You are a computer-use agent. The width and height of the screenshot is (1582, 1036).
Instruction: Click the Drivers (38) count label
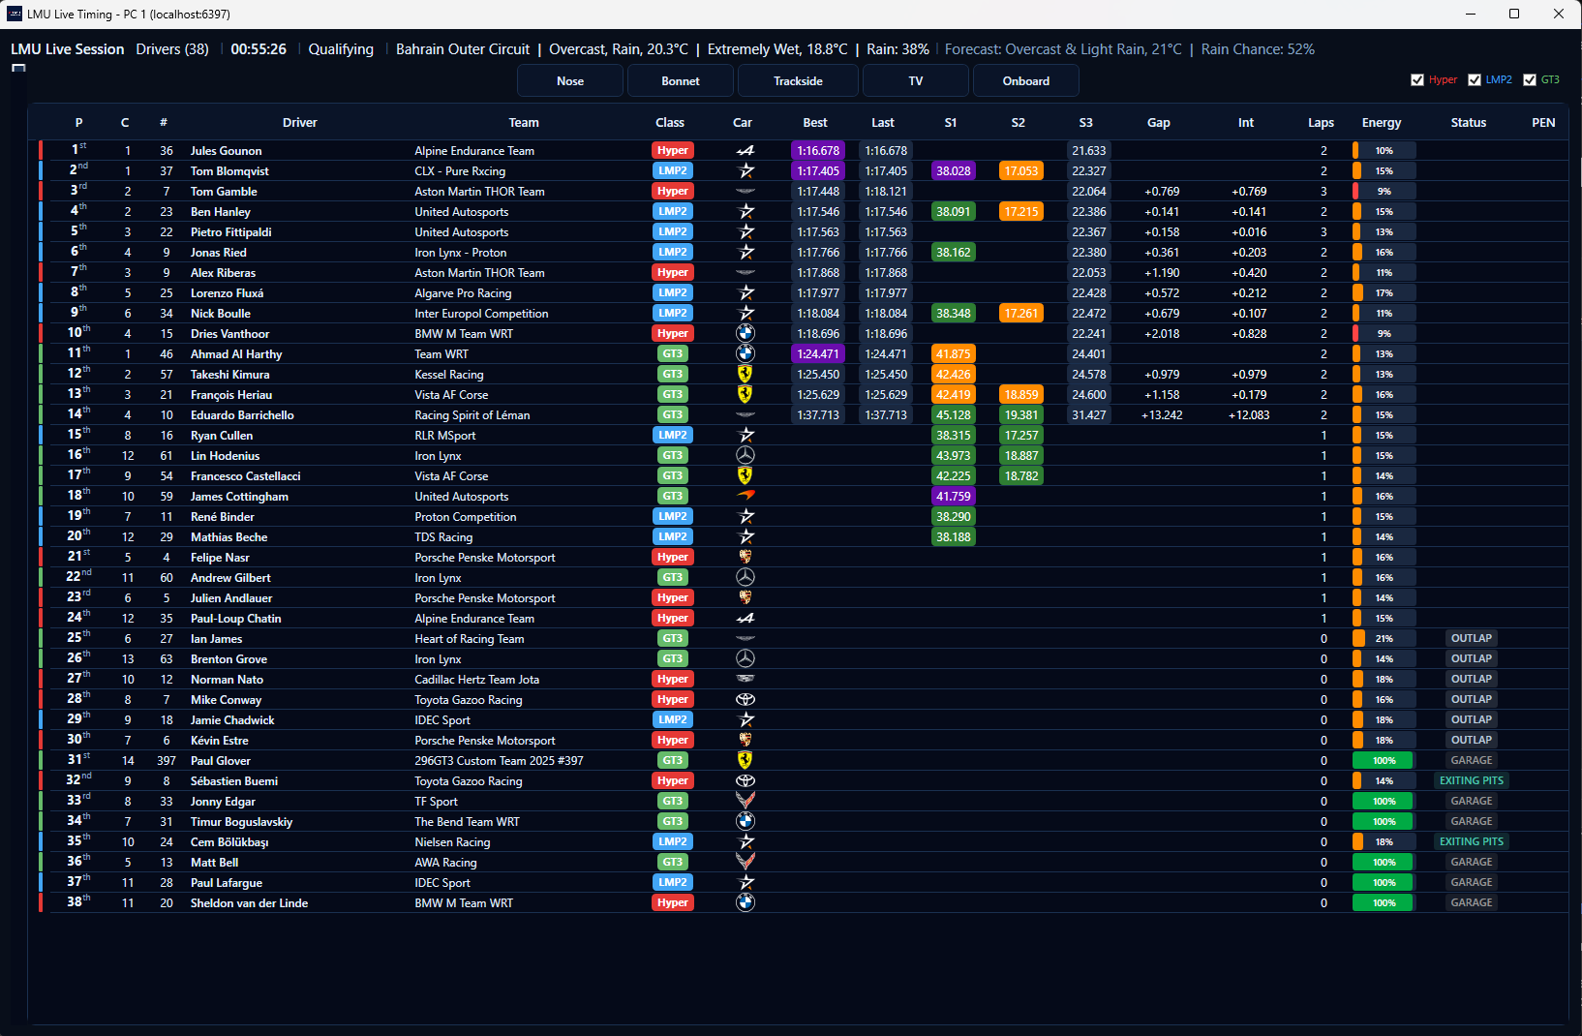[x=172, y=49]
